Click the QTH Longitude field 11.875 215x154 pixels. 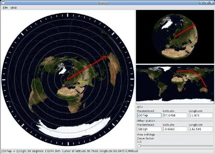(201, 115)
